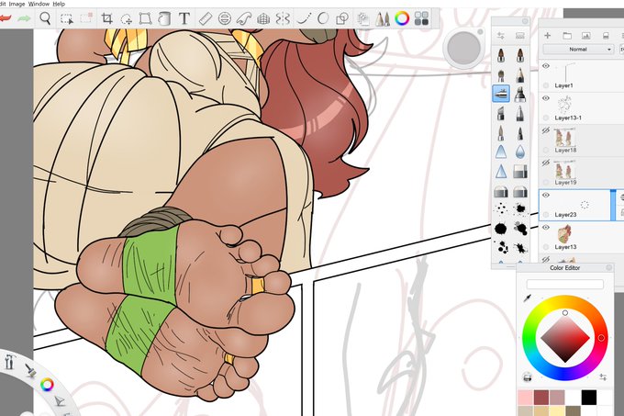The width and height of the screenshot is (624, 416).
Task: Close the Color Editor panel
Action: coord(609,268)
